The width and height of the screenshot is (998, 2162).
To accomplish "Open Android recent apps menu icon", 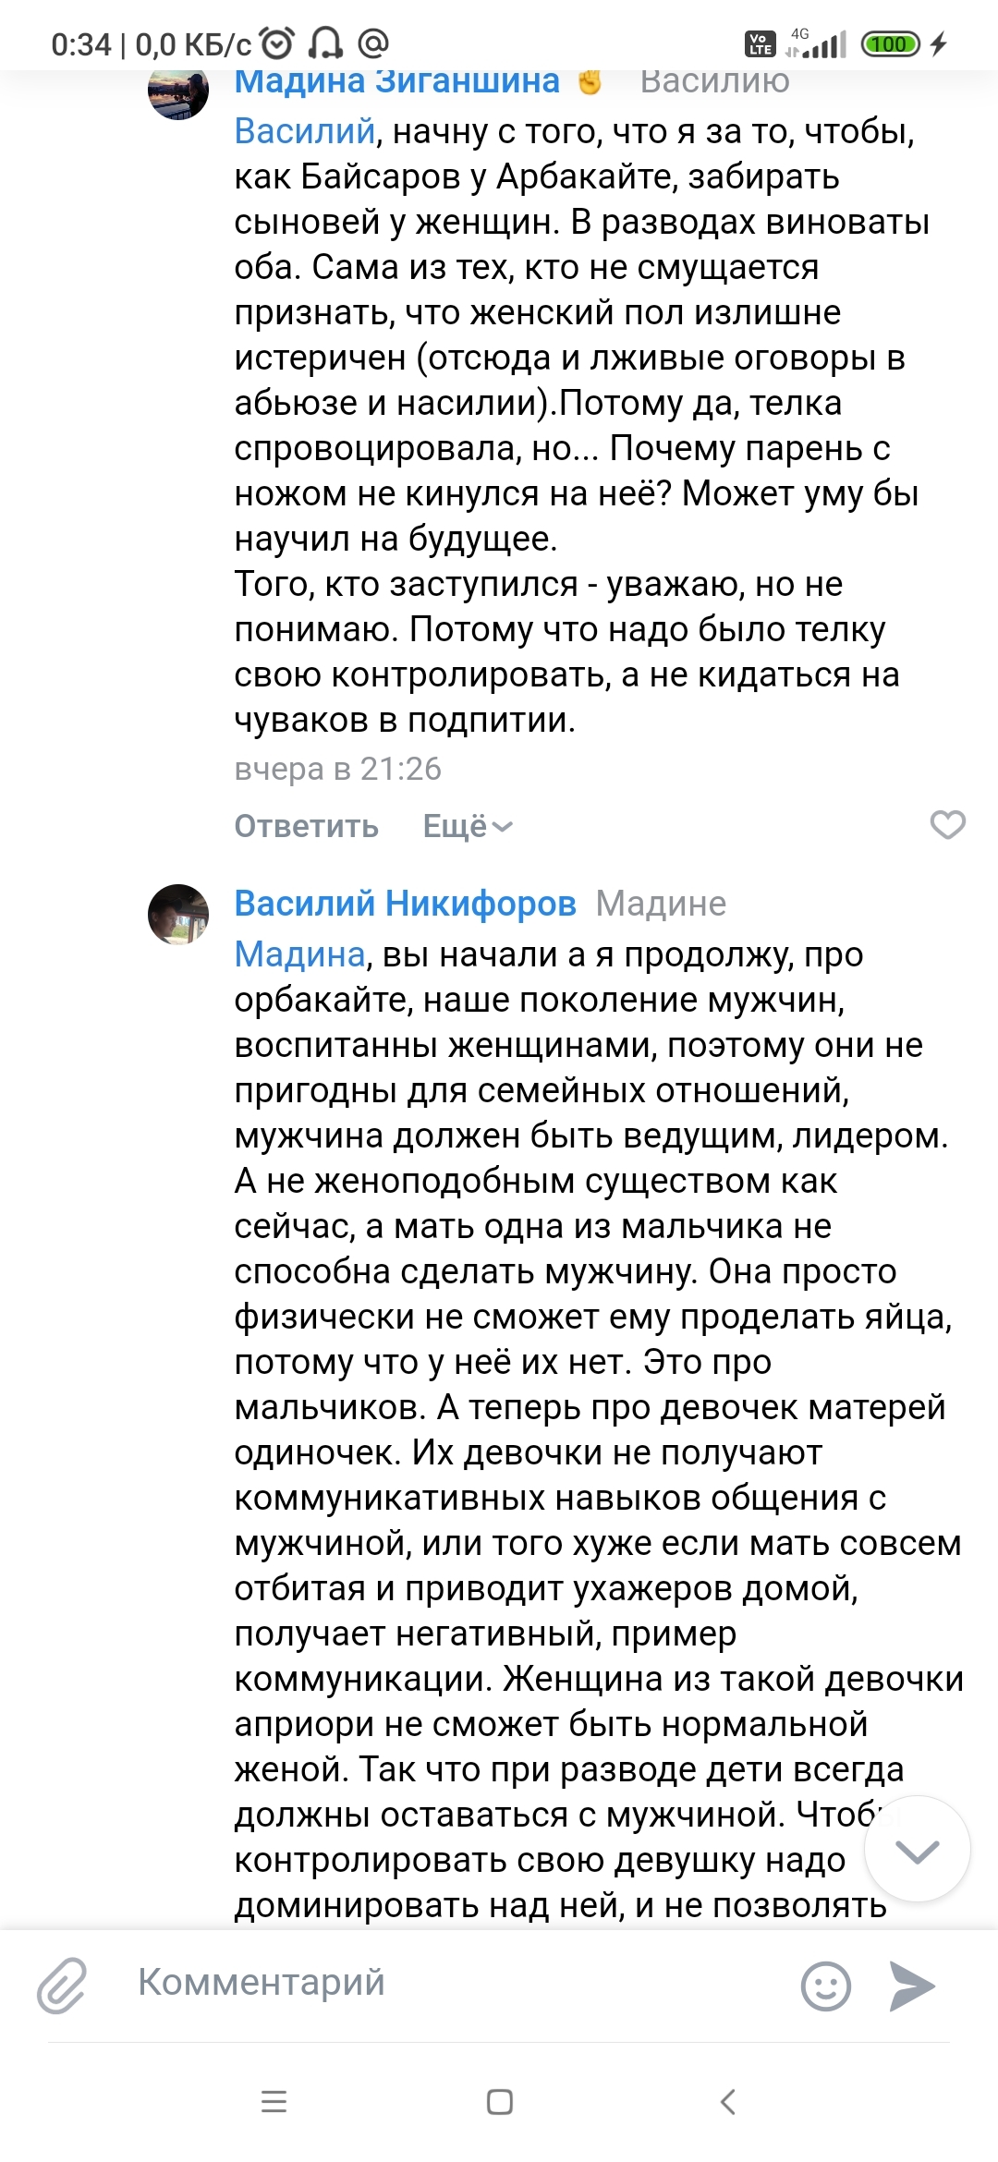I will (x=274, y=2102).
